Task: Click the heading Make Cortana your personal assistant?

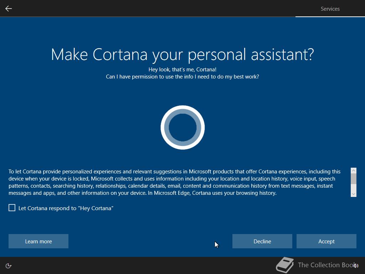Action: pyautogui.click(x=182, y=55)
